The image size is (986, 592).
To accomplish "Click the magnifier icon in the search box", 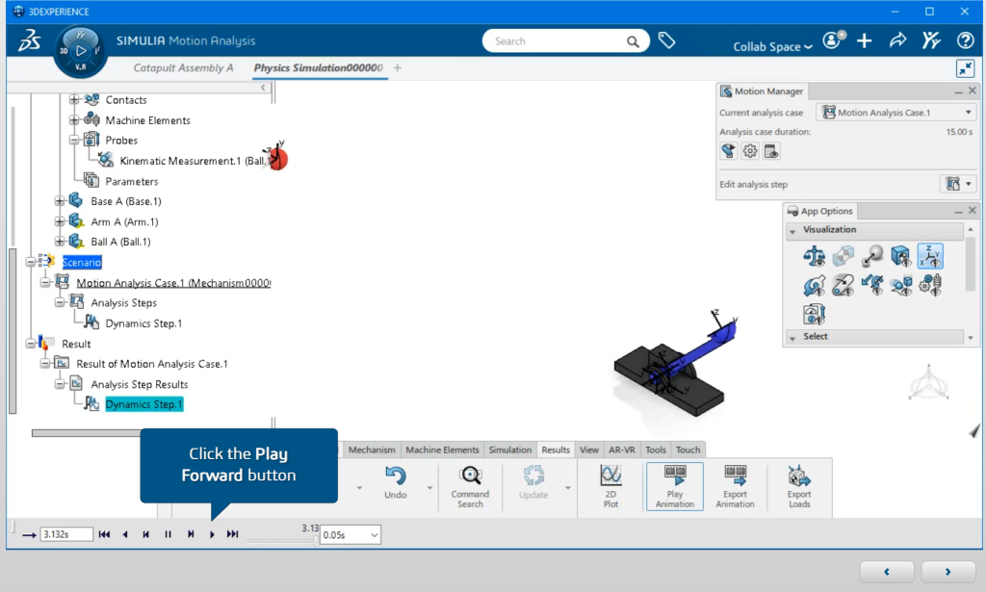I will tap(633, 41).
